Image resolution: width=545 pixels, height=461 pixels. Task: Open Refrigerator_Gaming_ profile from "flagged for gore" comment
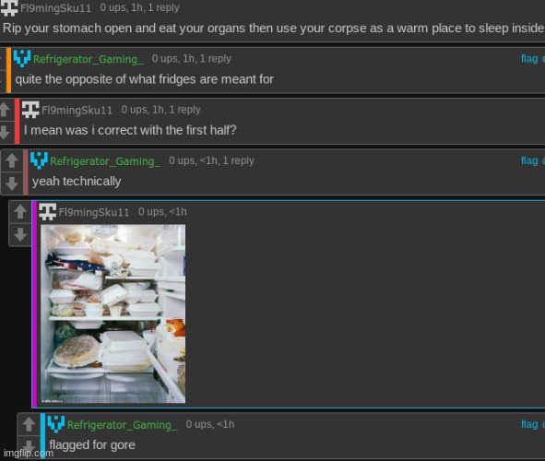pos(122,425)
